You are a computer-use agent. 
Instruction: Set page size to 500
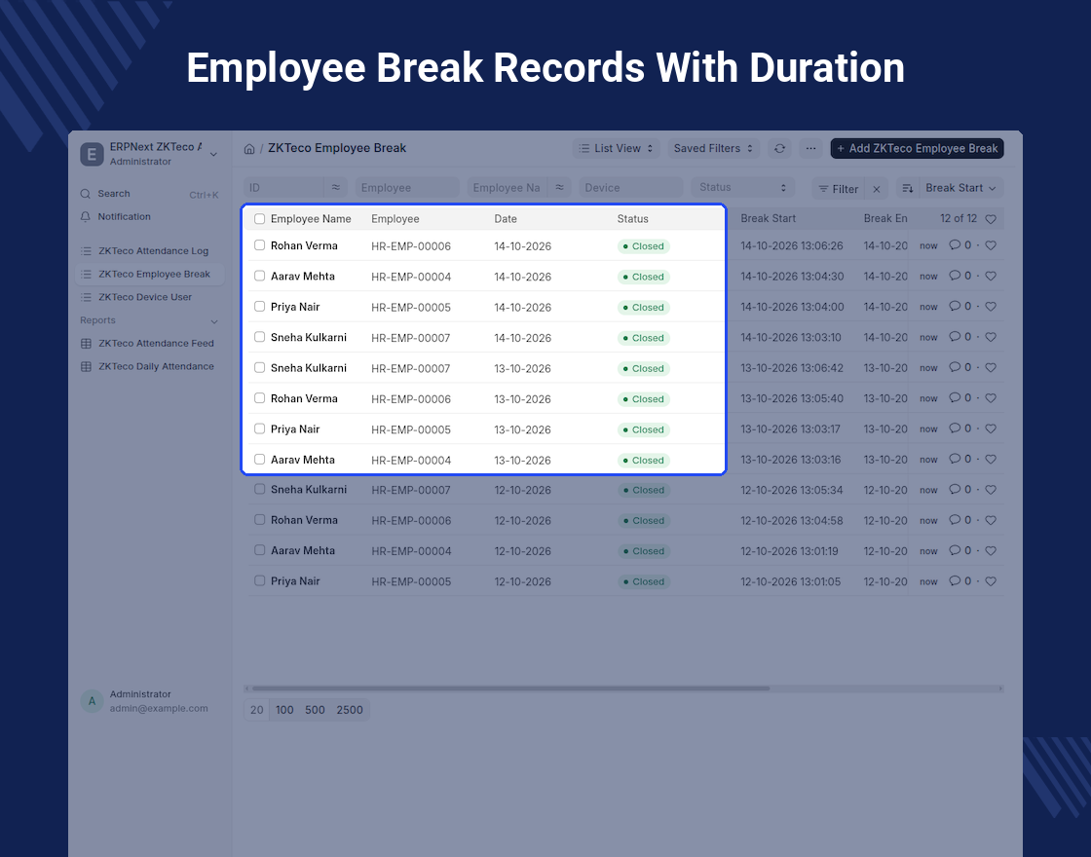click(x=316, y=710)
